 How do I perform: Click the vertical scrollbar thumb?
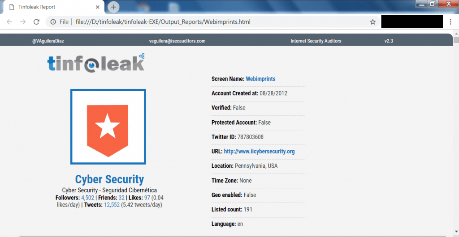click(x=456, y=39)
